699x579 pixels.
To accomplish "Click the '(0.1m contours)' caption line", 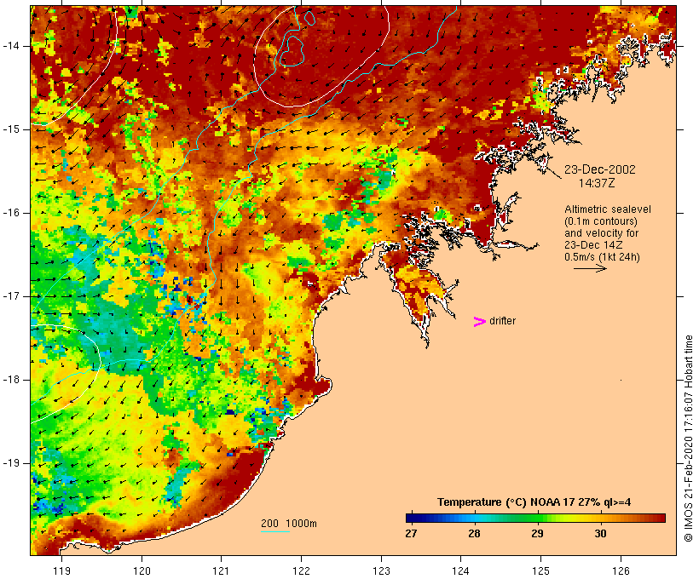I will [x=600, y=221].
